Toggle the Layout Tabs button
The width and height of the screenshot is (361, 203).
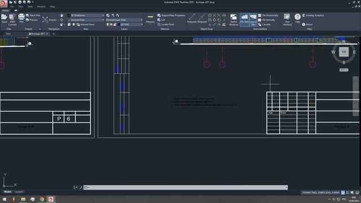click(253, 20)
